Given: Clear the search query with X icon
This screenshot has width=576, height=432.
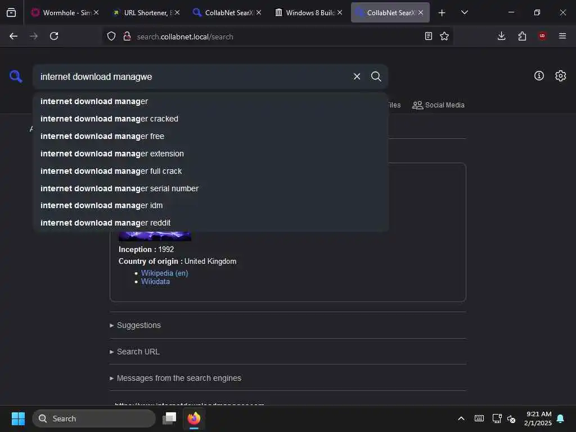Looking at the screenshot, I should 357,76.
